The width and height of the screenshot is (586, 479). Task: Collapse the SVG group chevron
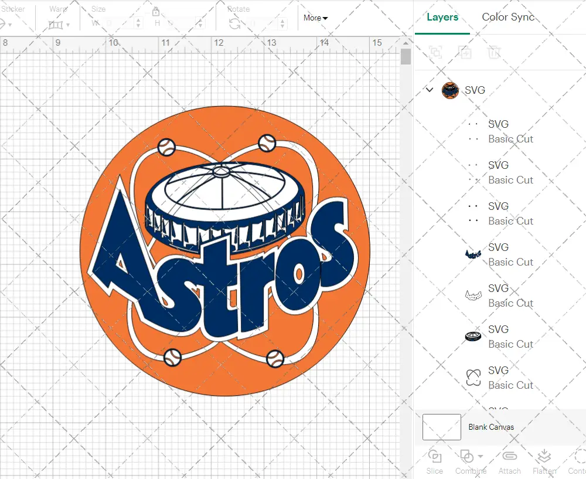click(430, 90)
